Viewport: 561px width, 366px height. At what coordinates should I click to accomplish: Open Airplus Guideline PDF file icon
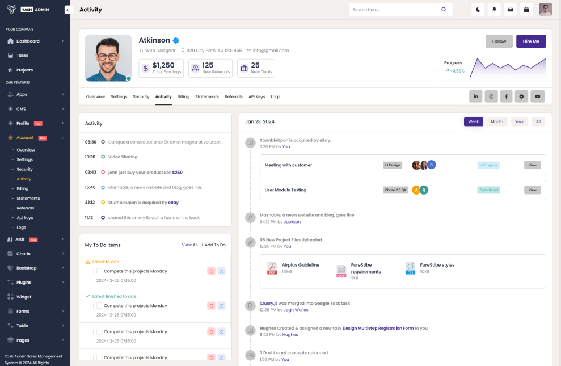pyautogui.click(x=272, y=268)
